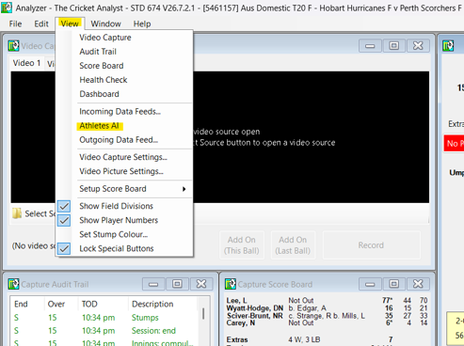Click the Select Source folder icon
The image size is (464, 346).
click(17, 213)
